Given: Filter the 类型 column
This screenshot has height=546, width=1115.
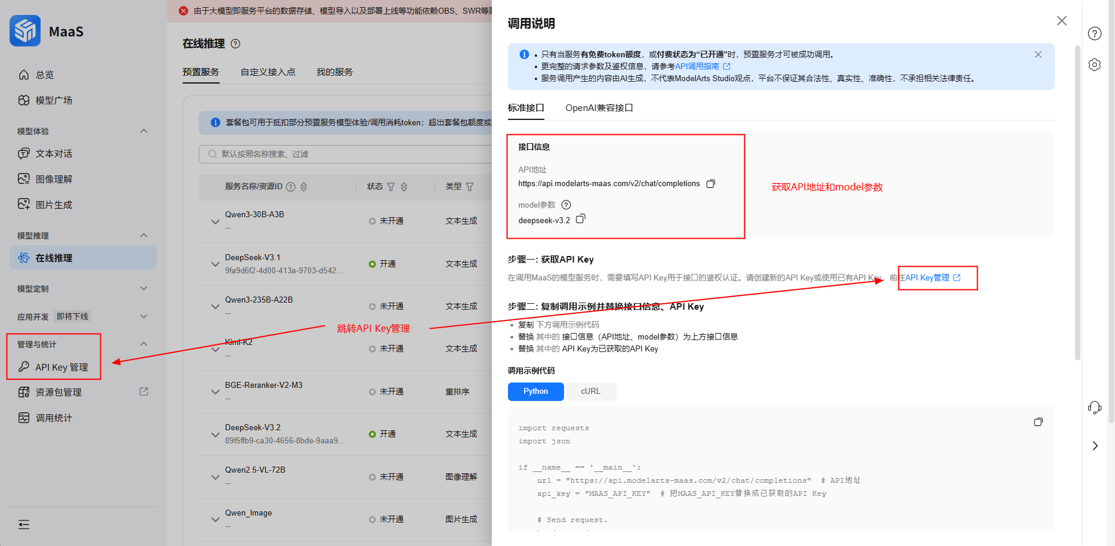Looking at the screenshot, I should coord(470,187).
